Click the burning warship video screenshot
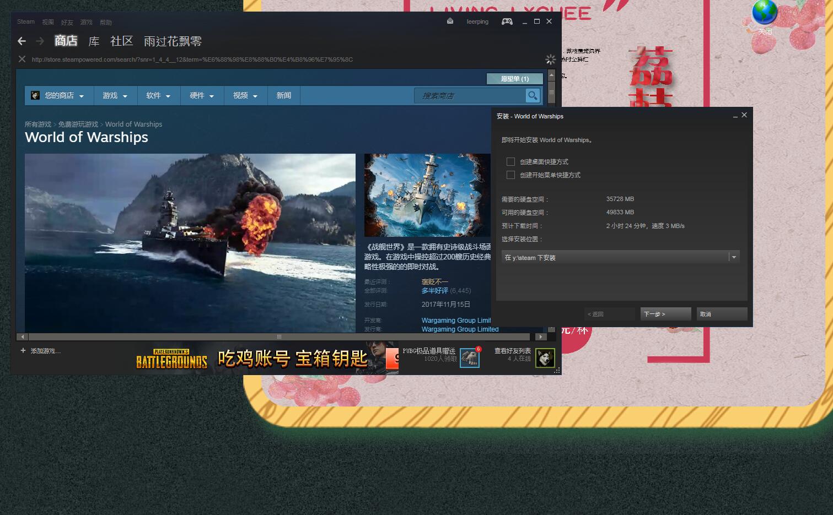 tap(190, 243)
